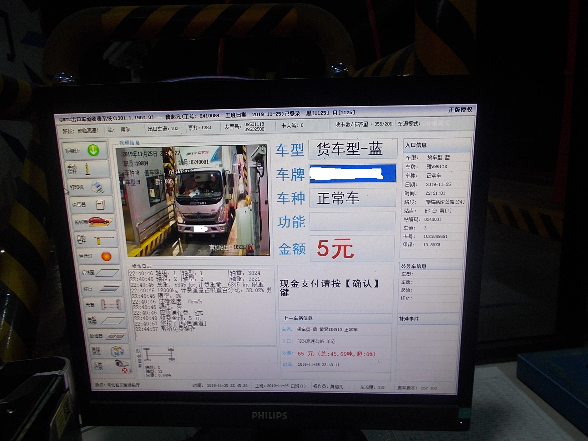
Task: Click the 顶棚灯 canopy light green arrow icon
Action: 93,150
